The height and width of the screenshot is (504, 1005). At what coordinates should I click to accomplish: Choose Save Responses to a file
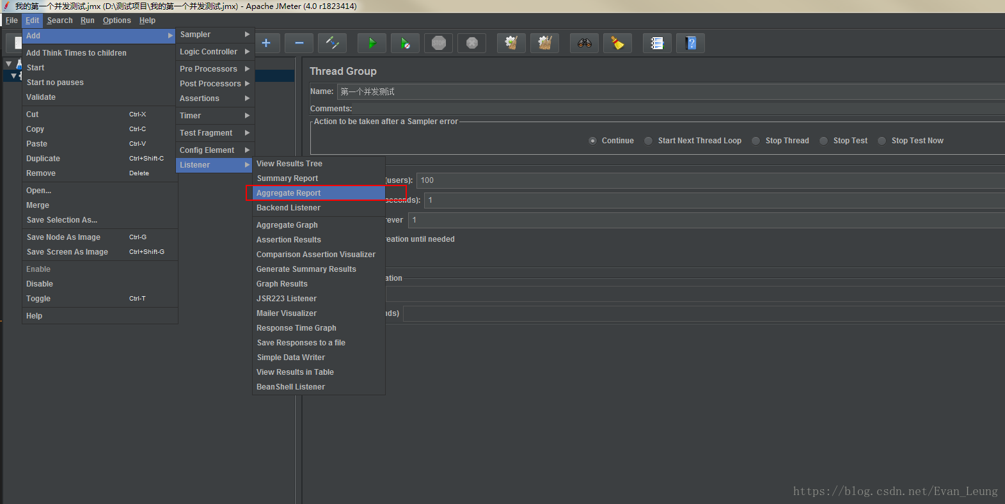tap(319, 343)
